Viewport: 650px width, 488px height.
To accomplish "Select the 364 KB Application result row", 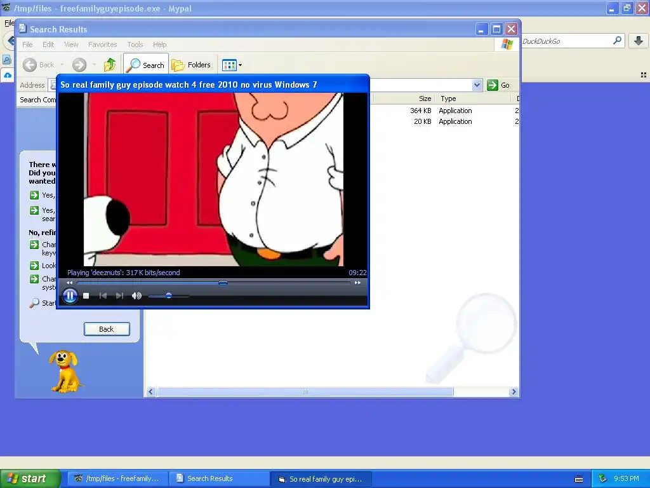I will click(444, 111).
